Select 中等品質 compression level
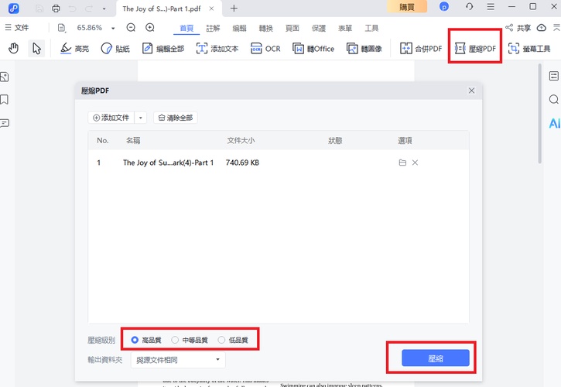The image size is (561, 387). coord(190,340)
